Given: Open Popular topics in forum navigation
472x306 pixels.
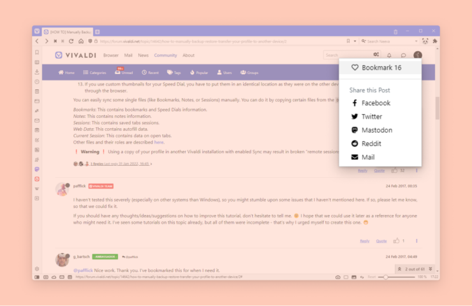Looking at the screenshot, I should tap(198, 73).
